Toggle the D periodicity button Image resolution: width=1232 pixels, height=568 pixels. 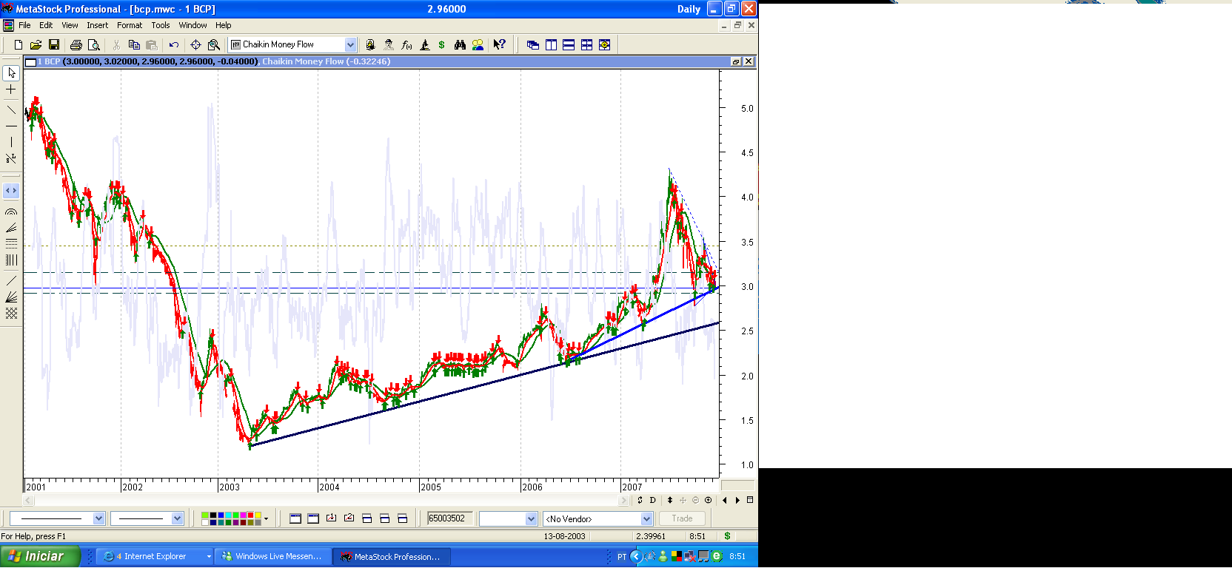click(652, 501)
